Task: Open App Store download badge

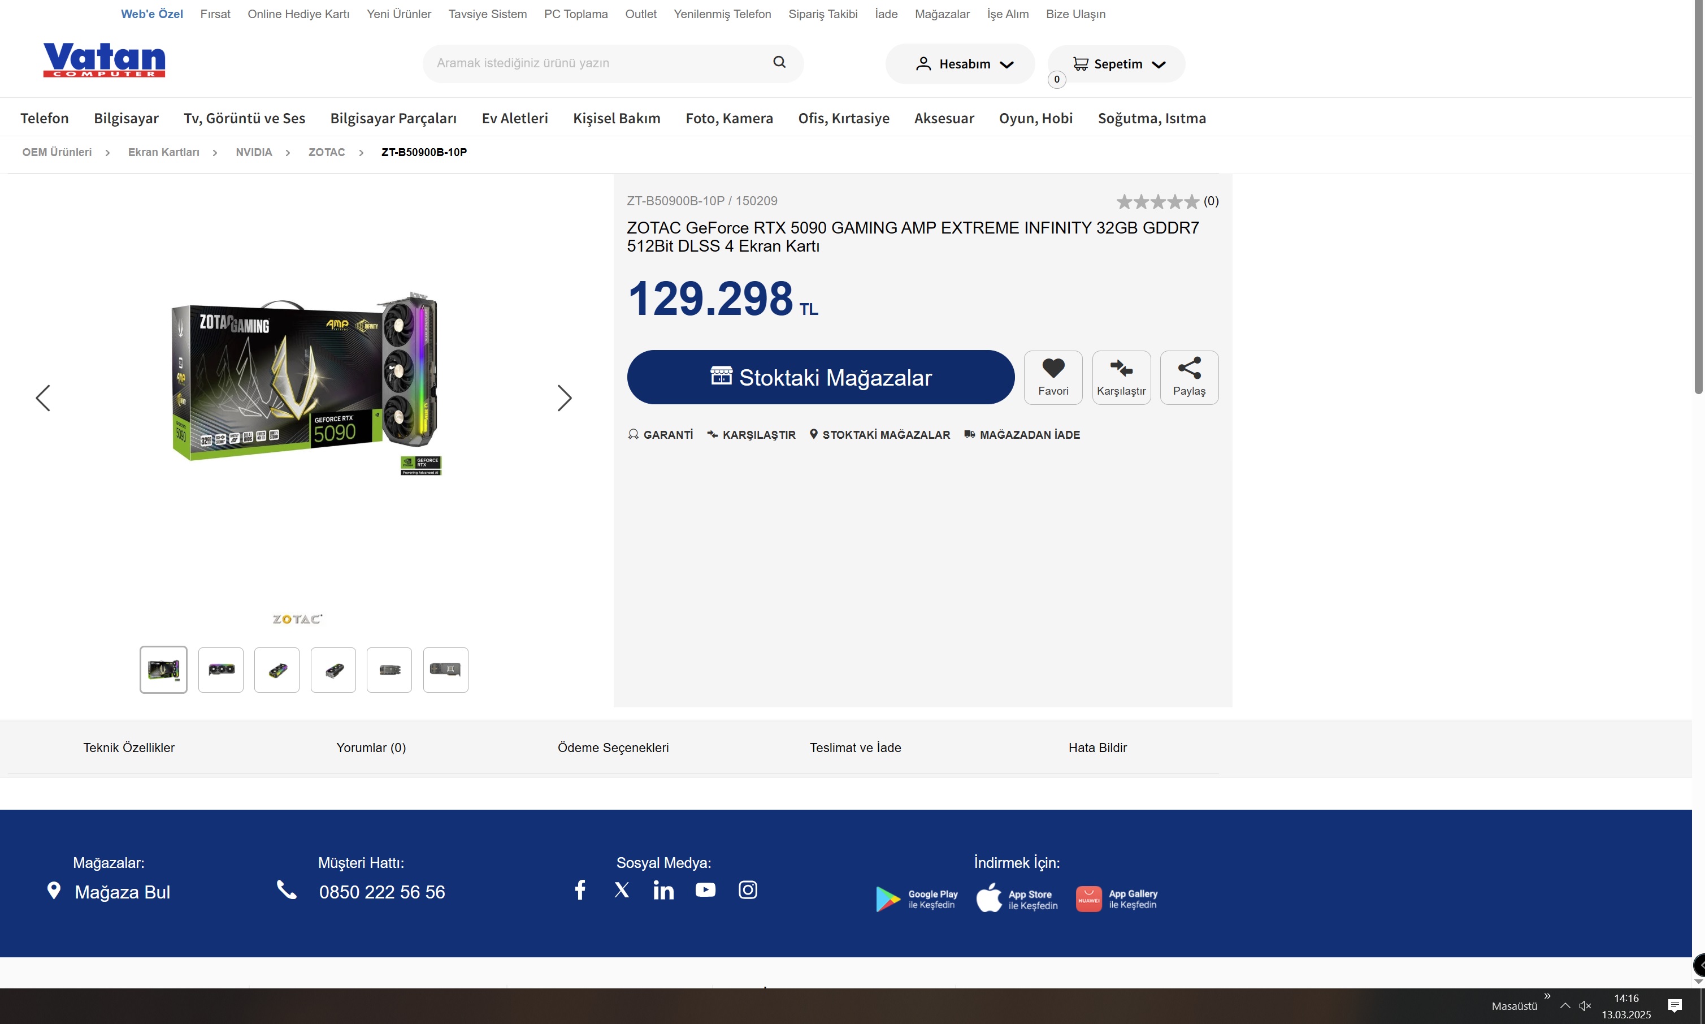Action: pyautogui.click(x=1017, y=899)
